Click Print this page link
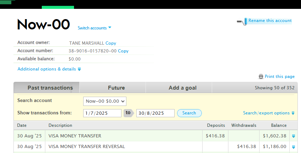The height and width of the screenshot is (153, 301). tap(279, 76)
